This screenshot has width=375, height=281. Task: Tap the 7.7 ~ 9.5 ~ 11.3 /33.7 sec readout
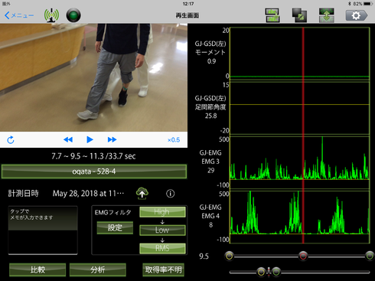point(93,156)
